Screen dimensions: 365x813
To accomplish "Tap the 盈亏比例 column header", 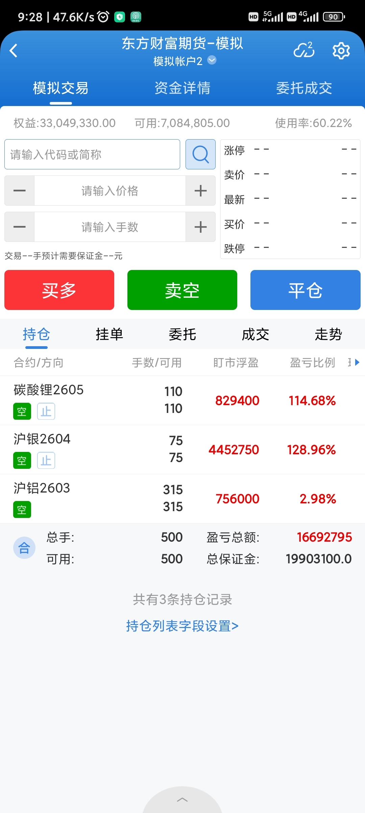I will click(x=313, y=362).
